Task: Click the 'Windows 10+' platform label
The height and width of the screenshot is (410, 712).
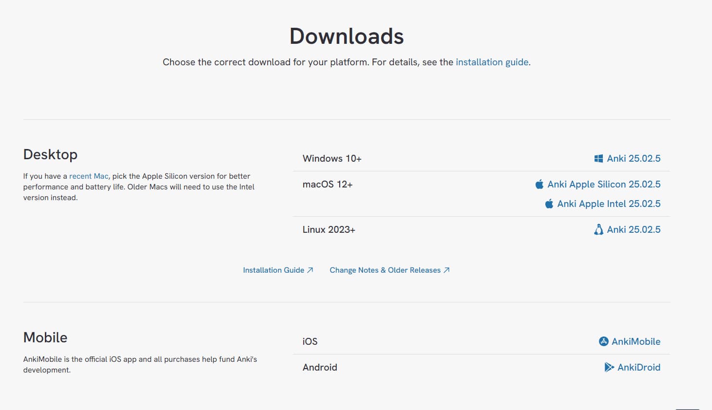Action: click(332, 159)
